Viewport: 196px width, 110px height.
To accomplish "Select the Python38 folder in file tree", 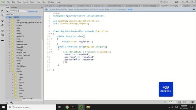I will (20, 58).
